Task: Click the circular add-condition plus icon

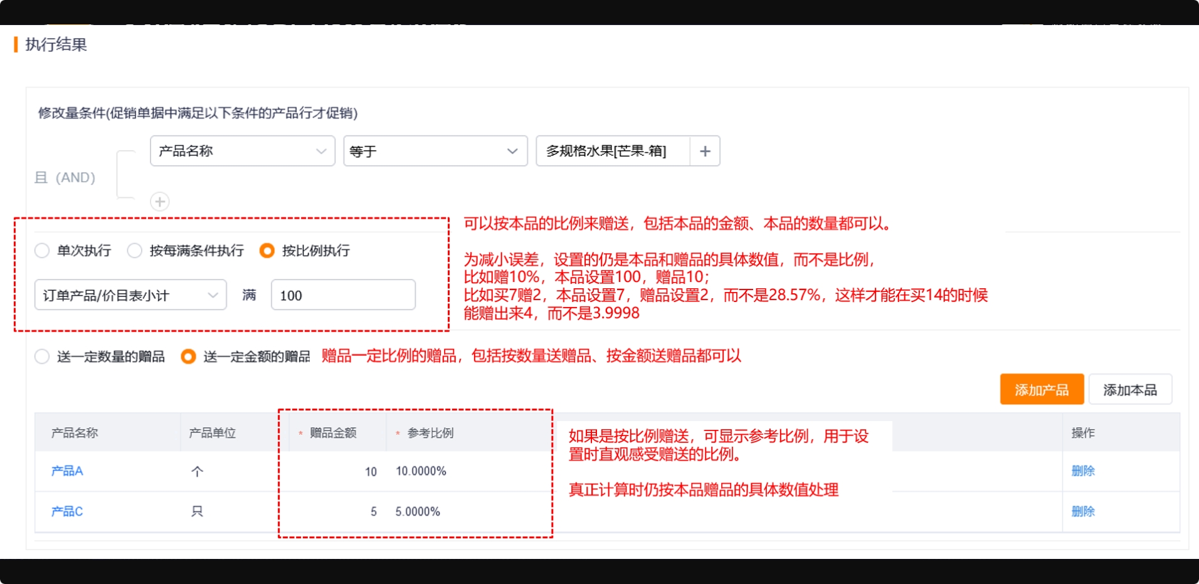Action: point(160,202)
